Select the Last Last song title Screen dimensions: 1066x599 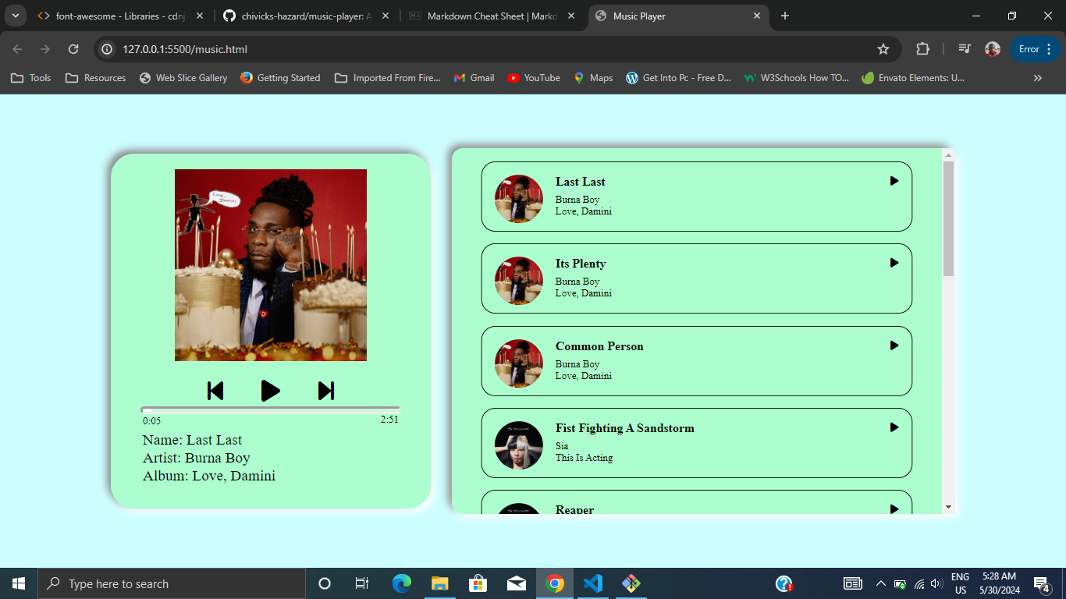(x=581, y=182)
